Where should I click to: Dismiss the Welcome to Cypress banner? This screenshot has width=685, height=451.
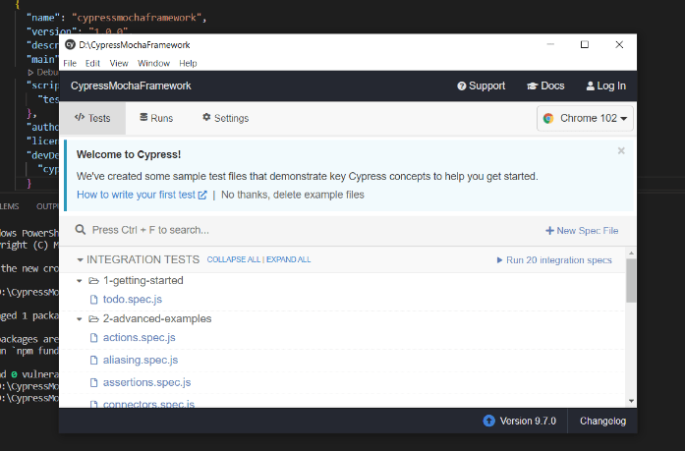[621, 151]
